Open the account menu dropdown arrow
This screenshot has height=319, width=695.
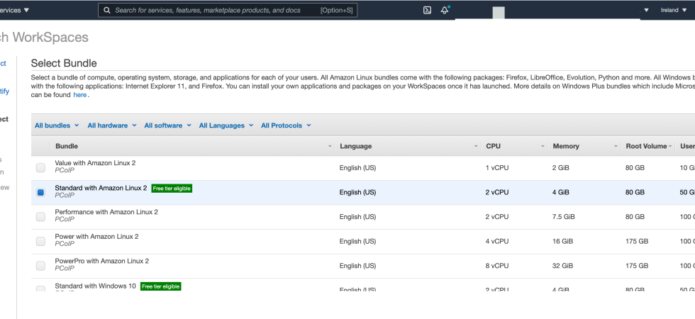[646, 10]
